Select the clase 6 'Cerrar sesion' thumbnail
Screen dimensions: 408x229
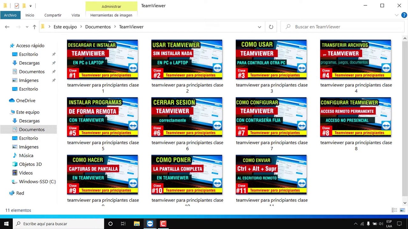coord(187,117)
